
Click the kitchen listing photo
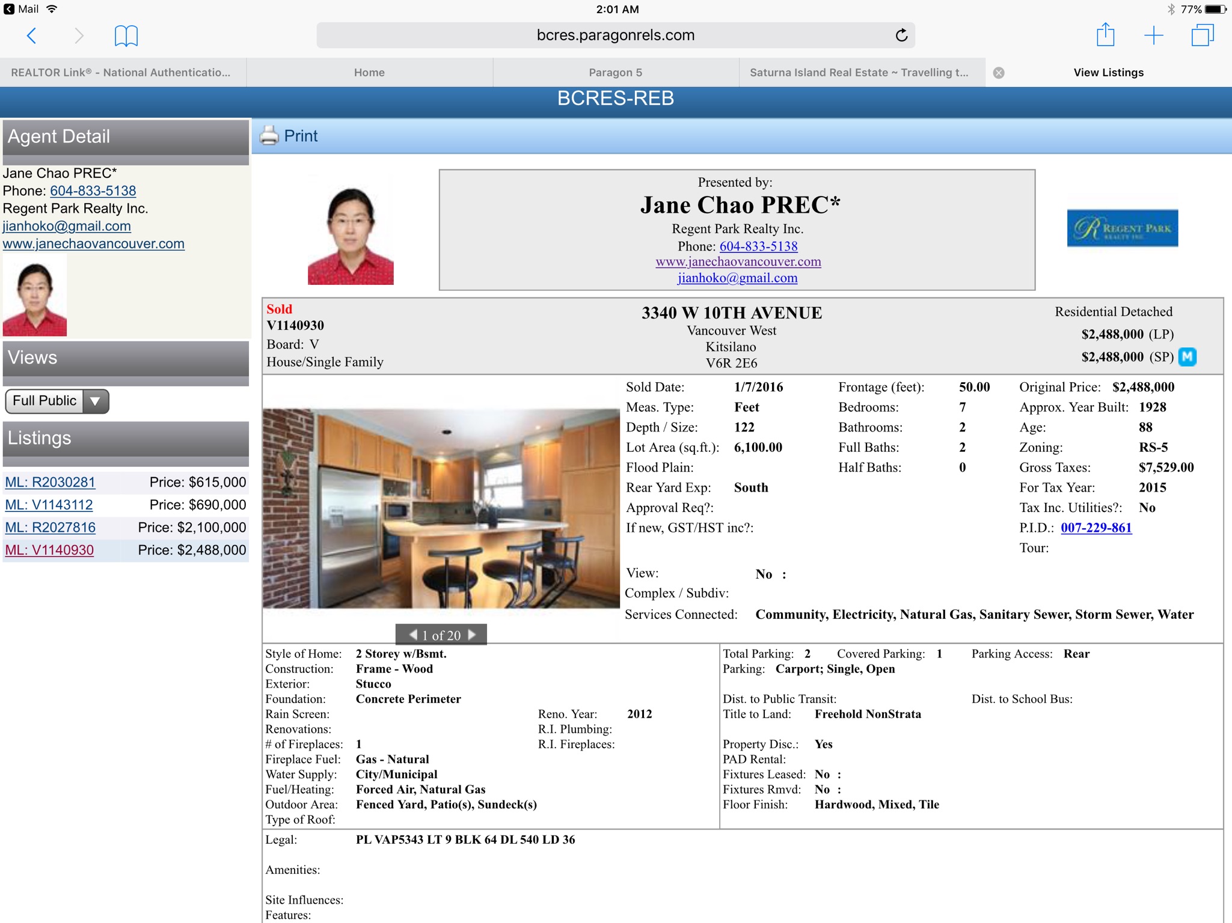441,508
